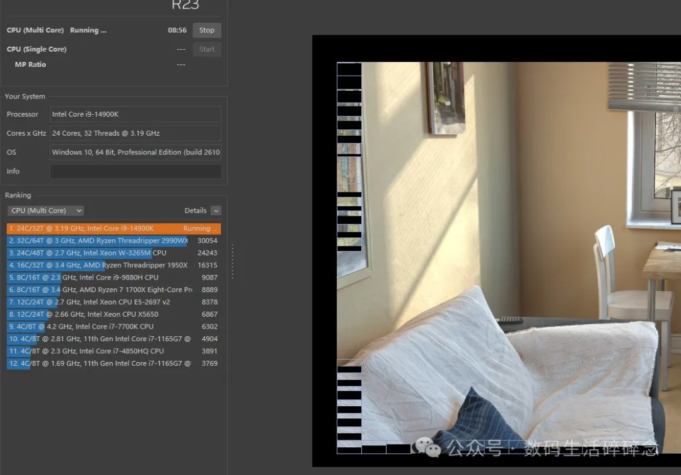
Task: Open the CPU (Multi Core) ranking dropdown
Action: (45, 210)
